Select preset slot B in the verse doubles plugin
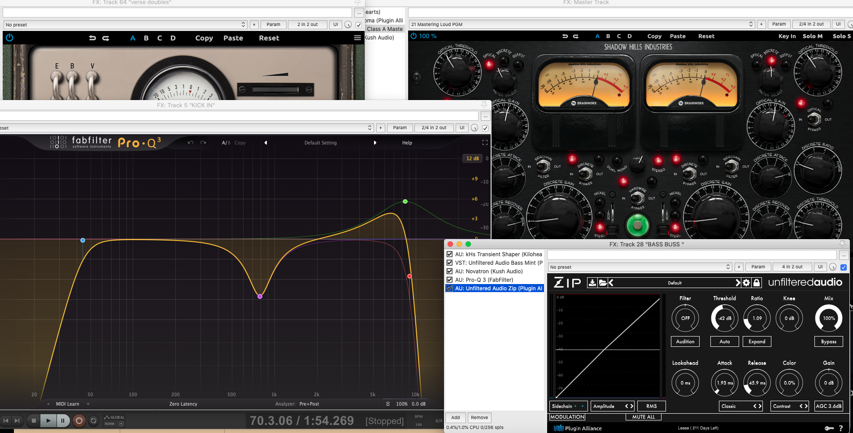This screenshot has width=853, height=433. (146, 38)
